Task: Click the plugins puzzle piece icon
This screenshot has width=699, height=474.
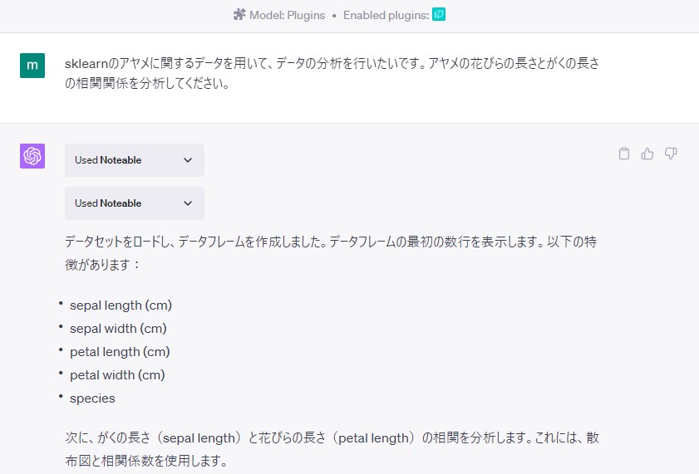Action: 239,15
